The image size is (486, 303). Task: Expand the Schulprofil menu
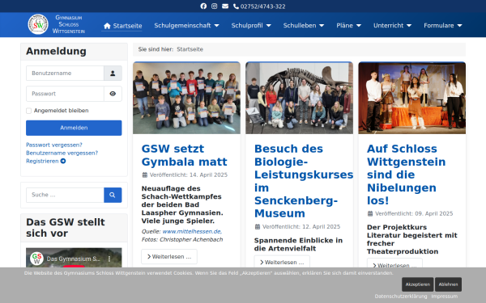[x=251, y=26]
